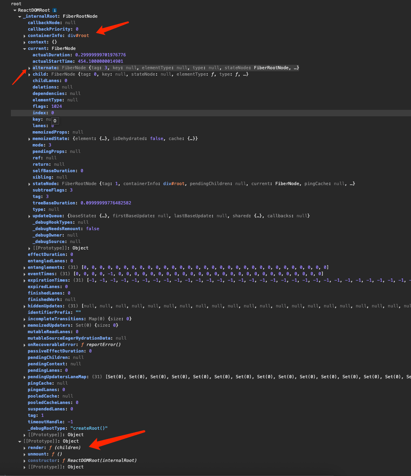Viewport: 411px width, 476px height.
Task: Expand the eventTimes array
Action: tap(25, 274)
